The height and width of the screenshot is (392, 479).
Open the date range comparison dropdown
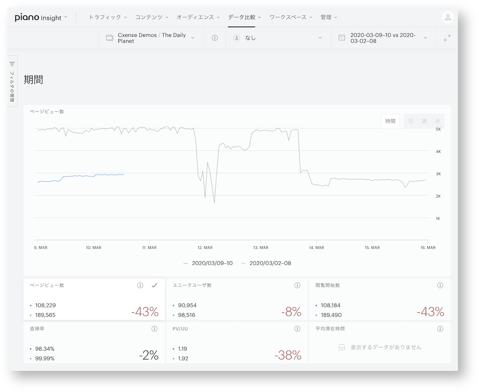point(384,38)
